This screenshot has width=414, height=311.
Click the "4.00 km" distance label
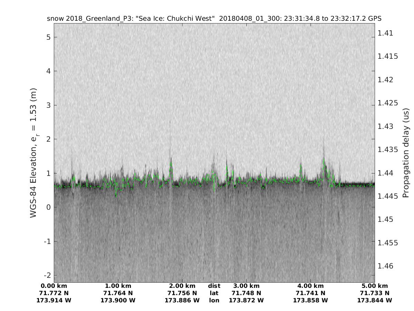310,286
